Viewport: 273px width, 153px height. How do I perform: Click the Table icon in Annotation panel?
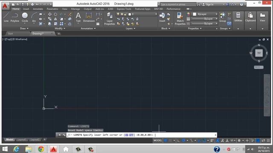coord(98,24)
